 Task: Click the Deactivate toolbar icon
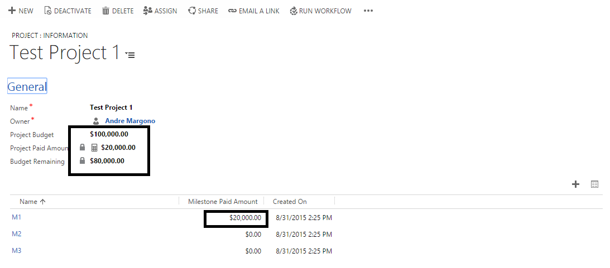(47, 11)
